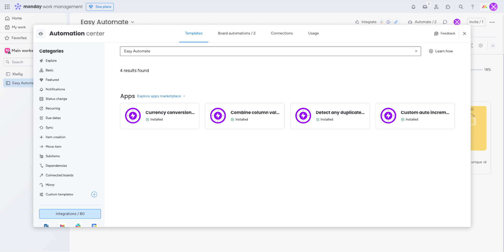Open Integrations / 80 list

[x=70, y=213]
